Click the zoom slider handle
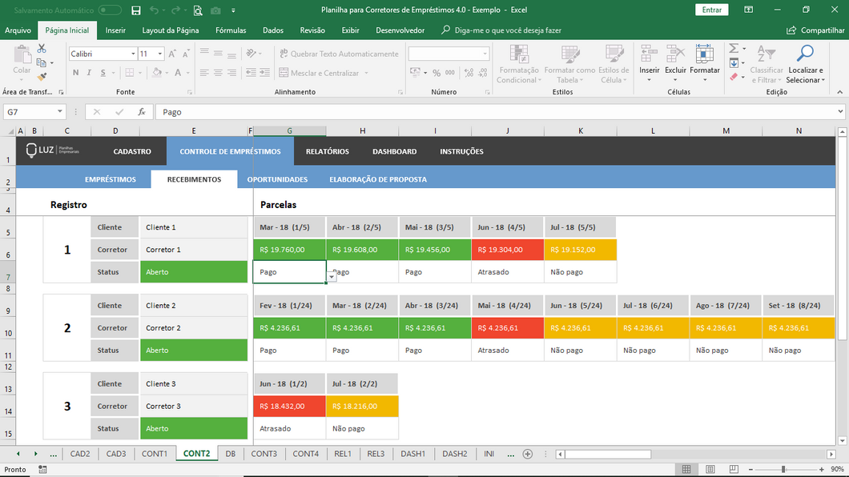This screenshot has width=849, height=477. [x=783, y=470]
